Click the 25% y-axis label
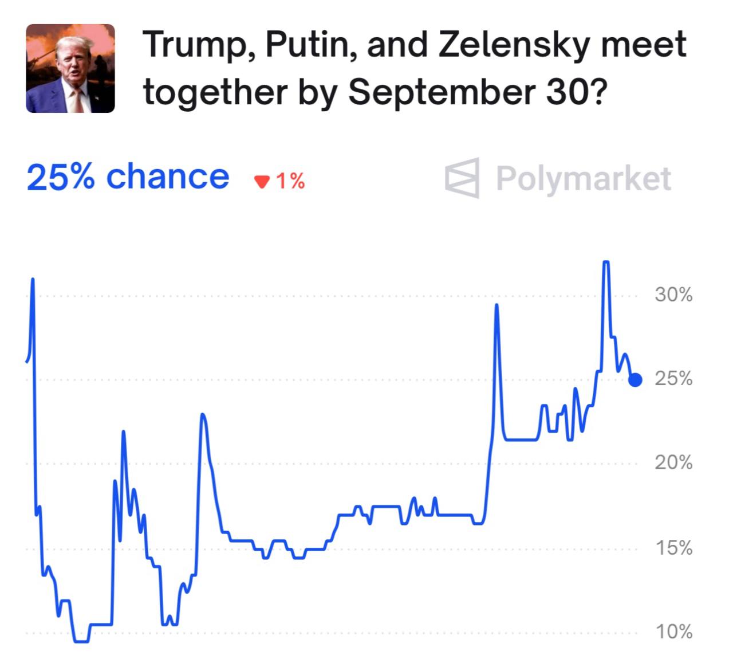733x671 pixels. pyautogui.click(x=673, y=379)
